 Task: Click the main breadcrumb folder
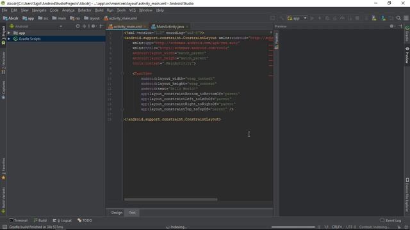(x=59, y=19)
